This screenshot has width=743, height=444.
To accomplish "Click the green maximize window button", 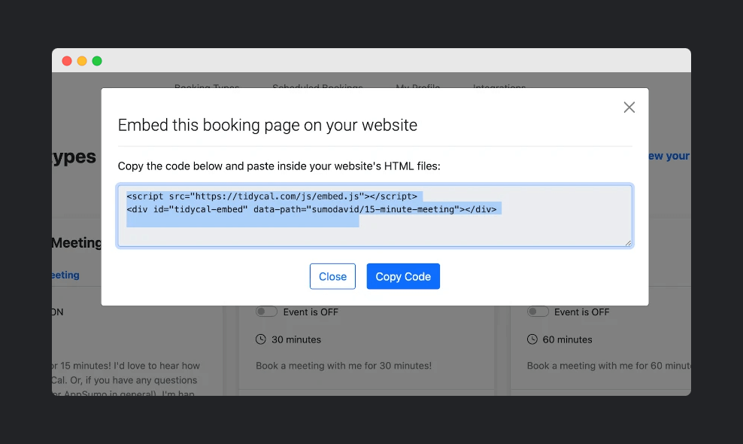I will click(97, 61).
